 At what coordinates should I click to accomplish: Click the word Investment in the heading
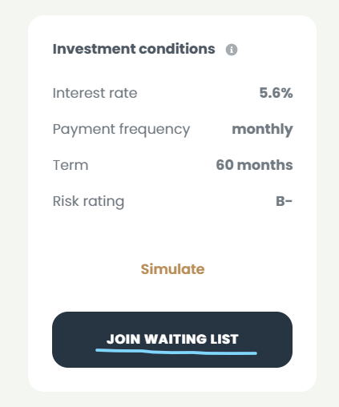95,49
